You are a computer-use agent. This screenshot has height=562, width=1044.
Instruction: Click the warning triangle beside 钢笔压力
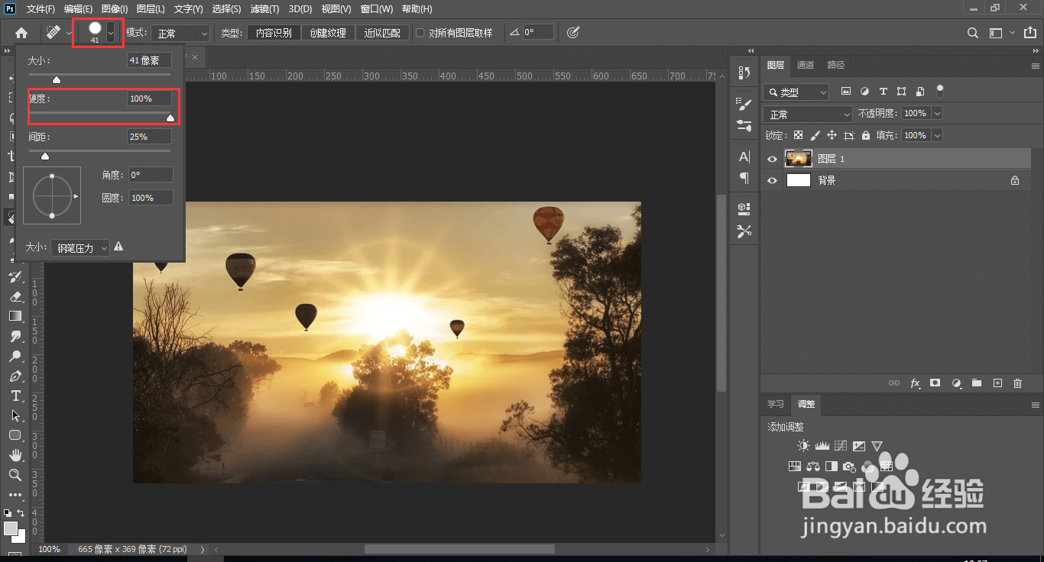[x=118, y=247]
